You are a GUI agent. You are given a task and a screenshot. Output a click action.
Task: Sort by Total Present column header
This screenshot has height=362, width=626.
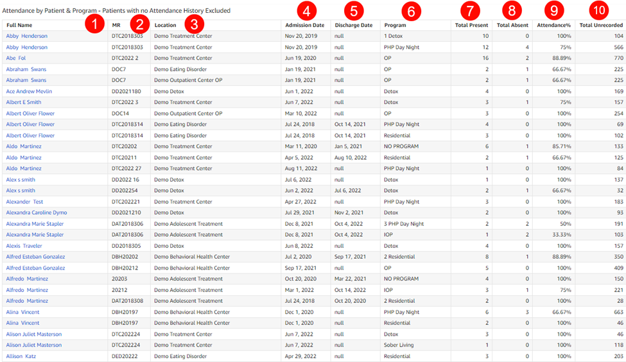[x=471, y=25]
